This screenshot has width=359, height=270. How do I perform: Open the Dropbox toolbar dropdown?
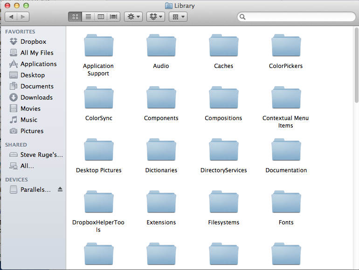156,17
